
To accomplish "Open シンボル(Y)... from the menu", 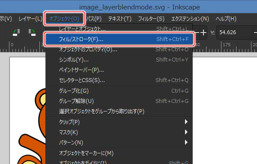I will pyautogui.click(x=119, y=60).
